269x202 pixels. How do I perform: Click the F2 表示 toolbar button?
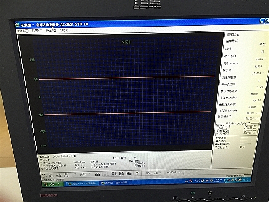51,175
